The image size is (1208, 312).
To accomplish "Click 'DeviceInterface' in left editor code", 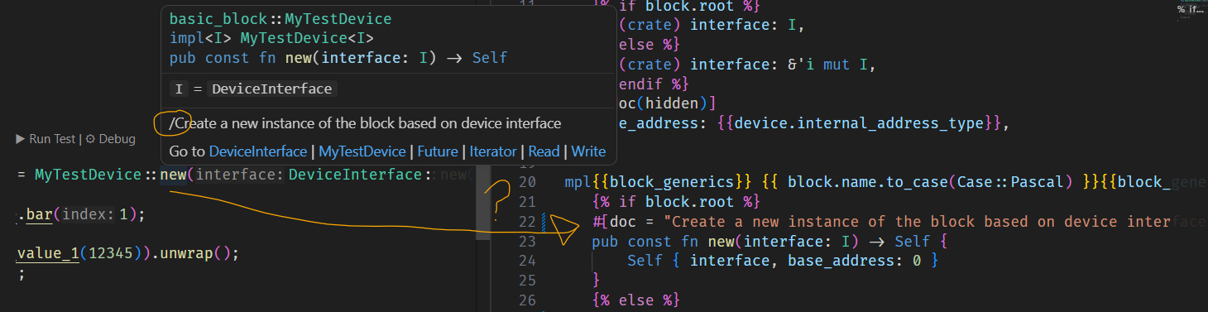I will click(x=354, y=175).
